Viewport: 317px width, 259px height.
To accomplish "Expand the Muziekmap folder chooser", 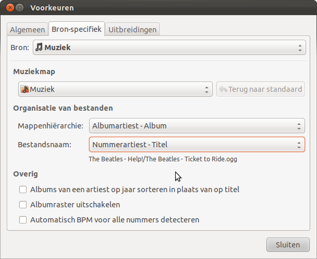I will [x=115, y=89].
